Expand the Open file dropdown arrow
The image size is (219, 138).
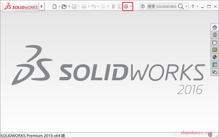(69, 6)
